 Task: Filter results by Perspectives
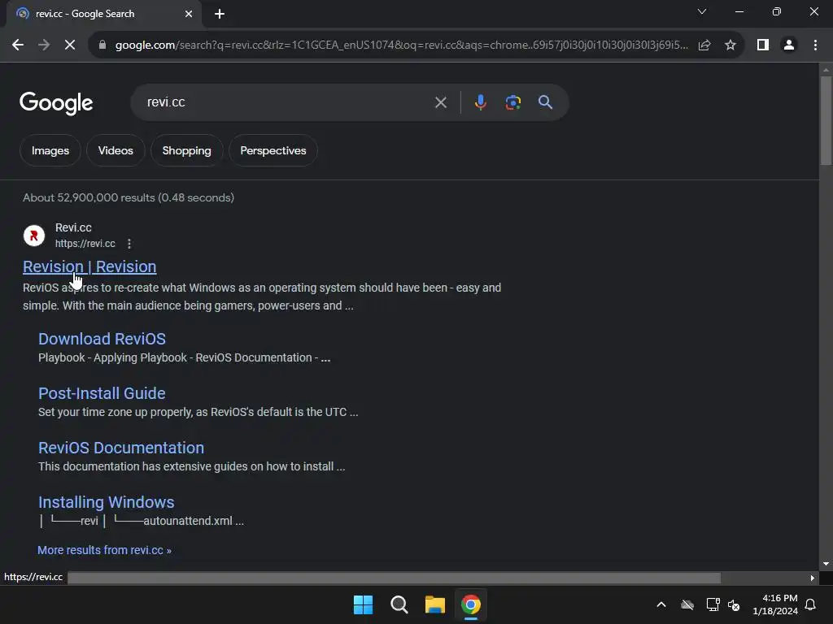point(273,150)
